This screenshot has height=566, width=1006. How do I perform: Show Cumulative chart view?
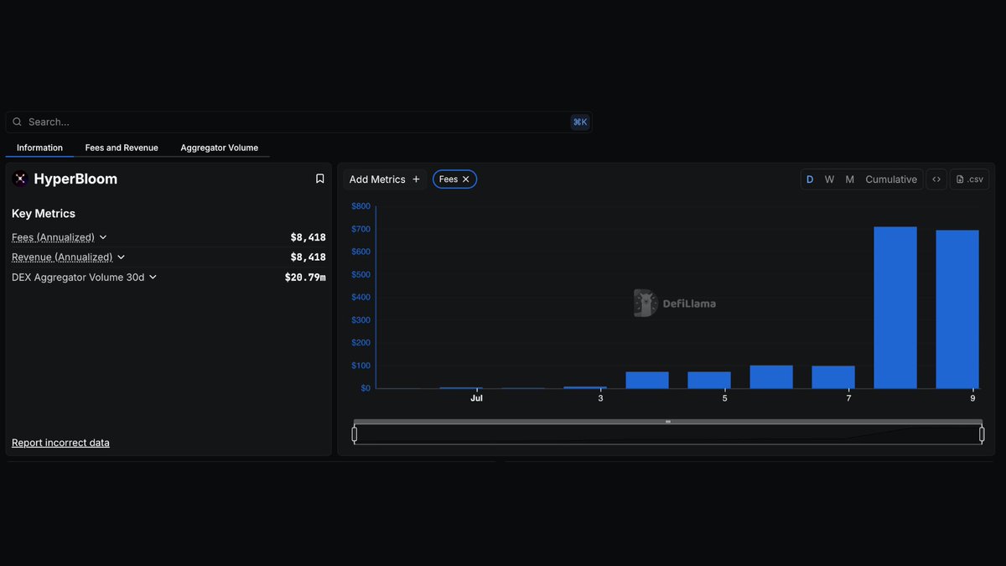point(891,179)
